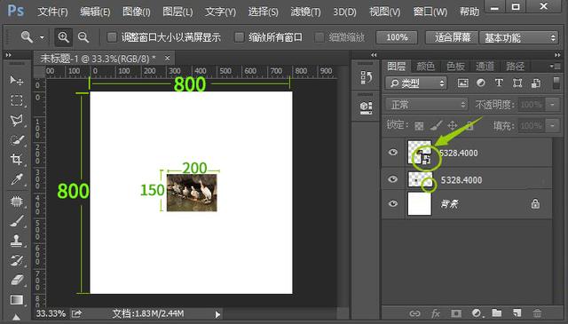Open the 基本功能 workspace dropdown
This screenshot has height=324, width=568.
[x=518, y=37]
